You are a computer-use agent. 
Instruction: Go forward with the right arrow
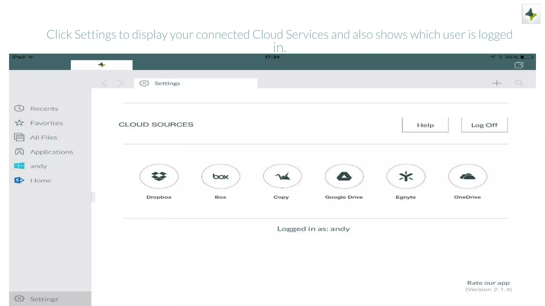(x=121, y=83)
